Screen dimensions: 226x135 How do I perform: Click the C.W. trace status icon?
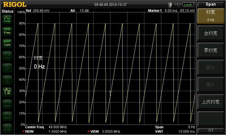7,92
